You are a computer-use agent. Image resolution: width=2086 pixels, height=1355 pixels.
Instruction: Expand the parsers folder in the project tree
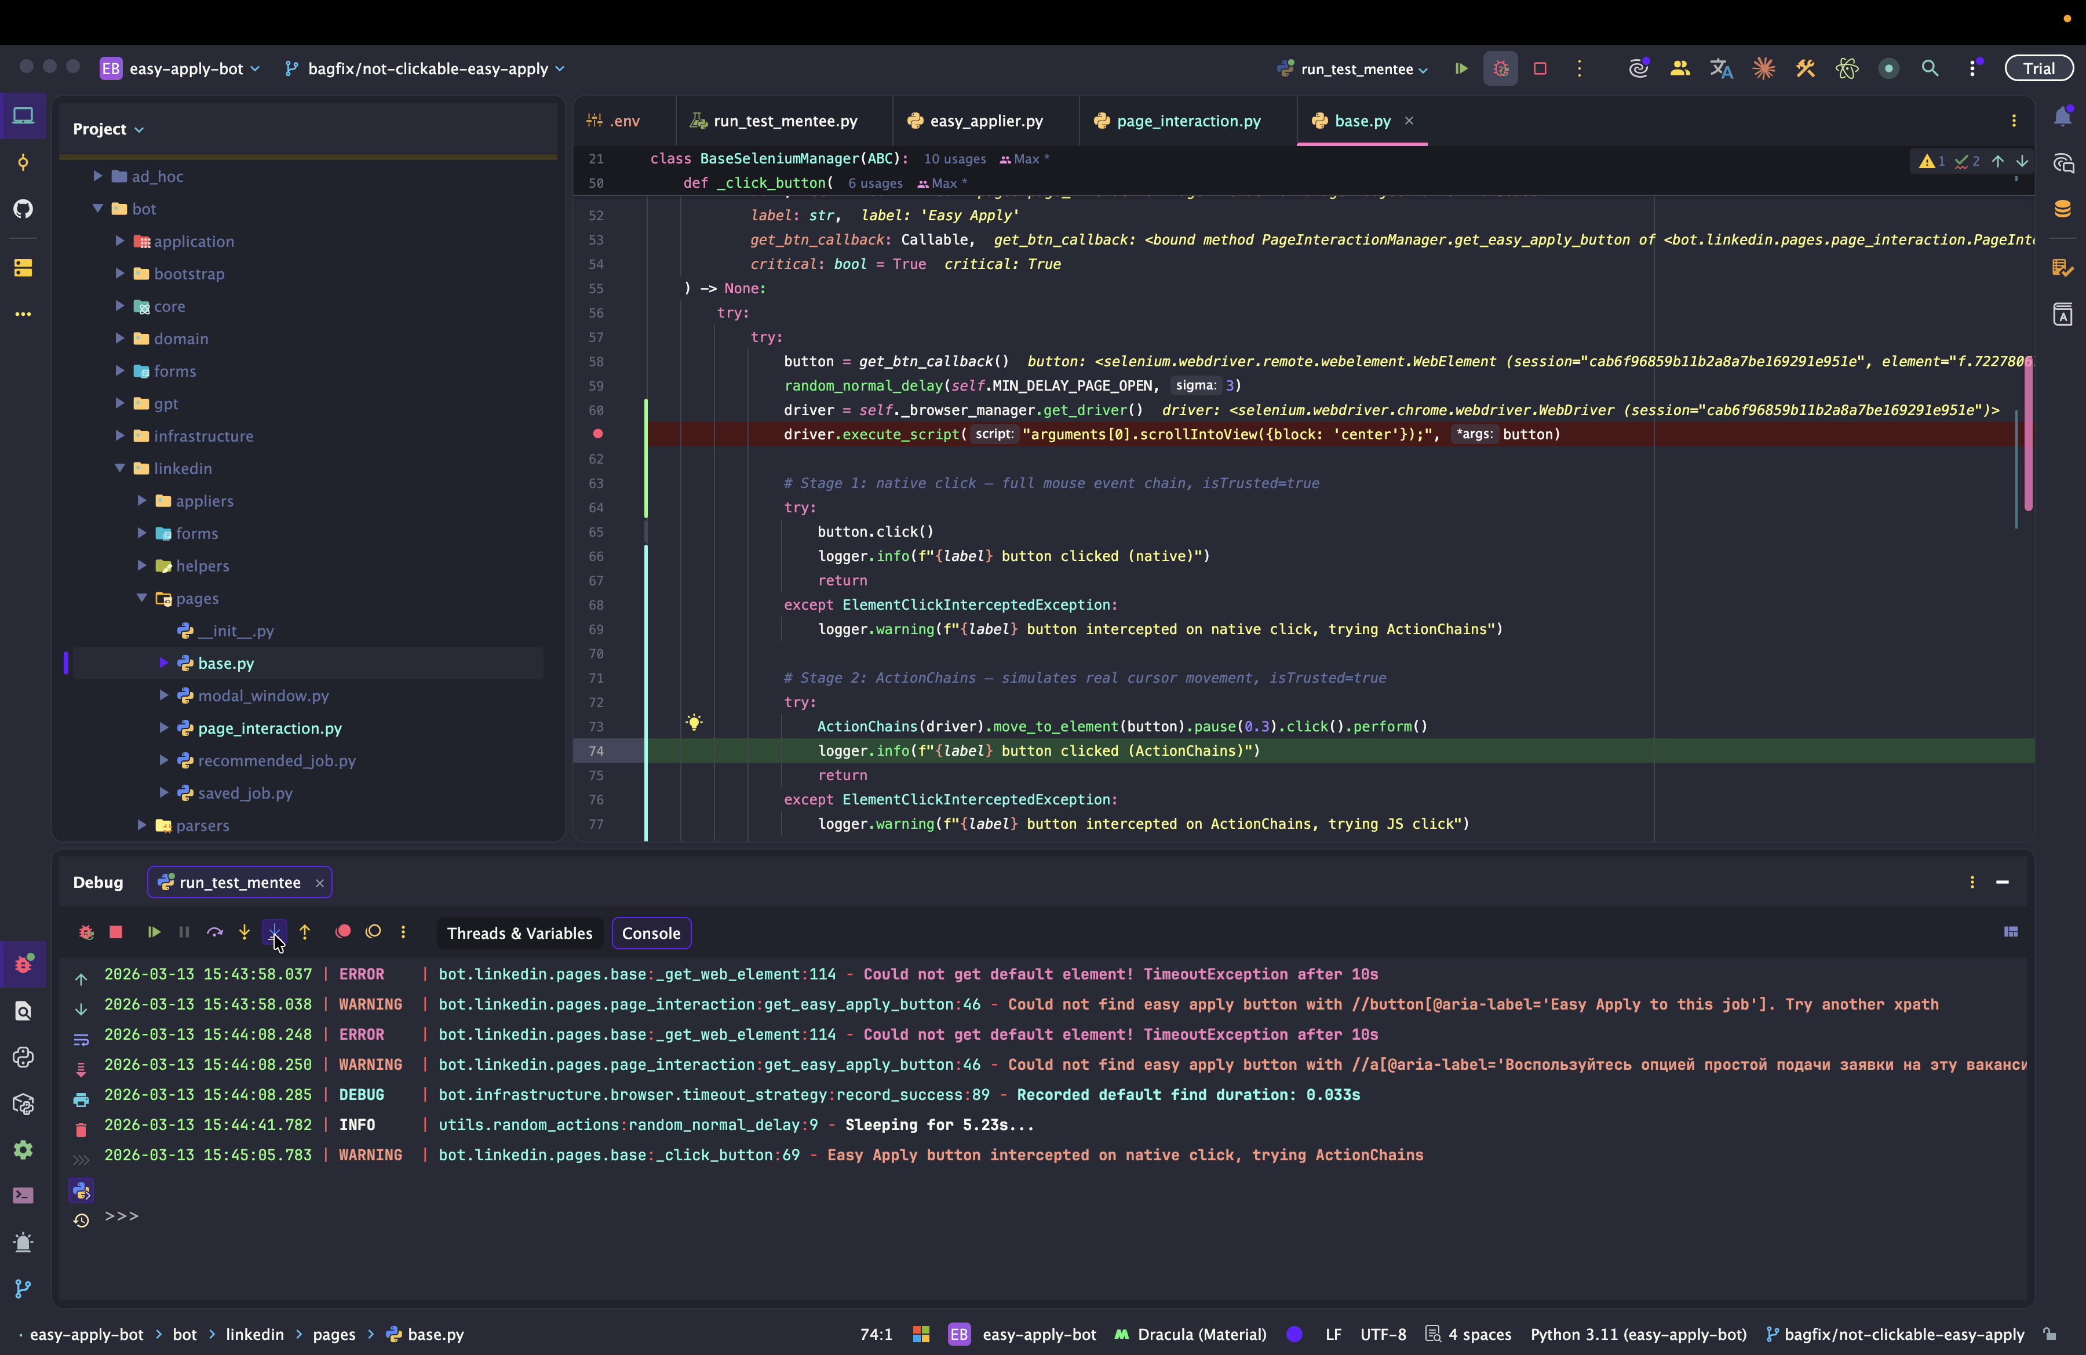(142, 825)
